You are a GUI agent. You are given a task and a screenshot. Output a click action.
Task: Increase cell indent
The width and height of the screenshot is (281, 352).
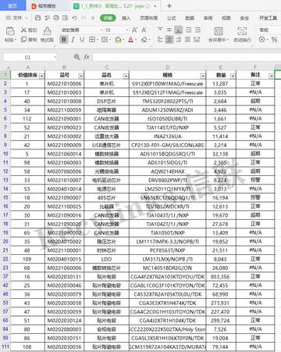coord(197,30)
